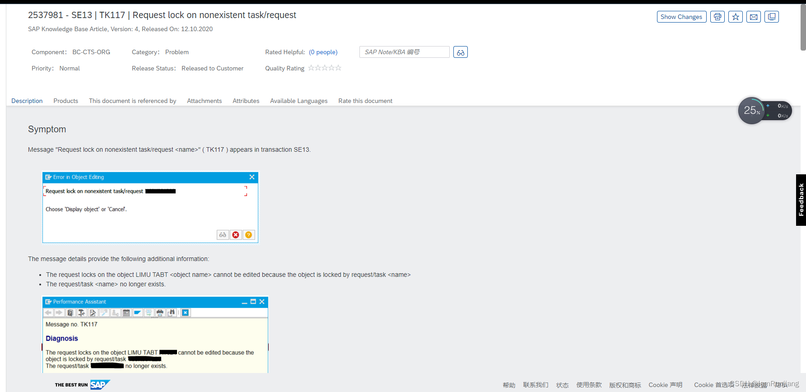Click the 25% network speed widget
The image size is (806, 392).
point(765,111)
